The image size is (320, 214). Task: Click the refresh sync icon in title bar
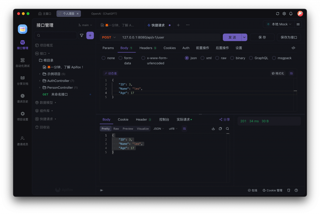pyautogui.click(x=277, y=14)
